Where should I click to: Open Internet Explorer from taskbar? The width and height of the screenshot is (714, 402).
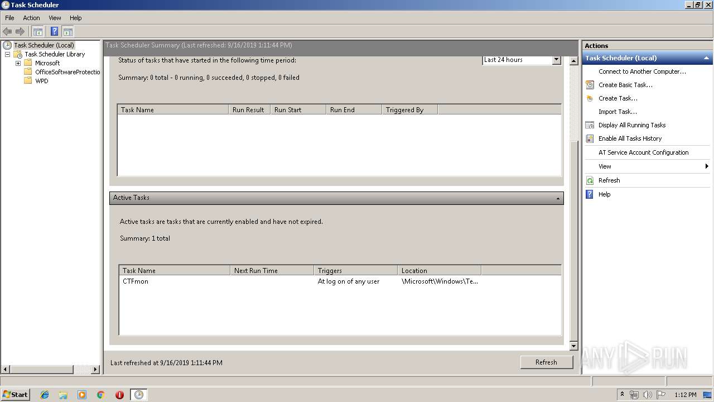(x=45, y=395)
